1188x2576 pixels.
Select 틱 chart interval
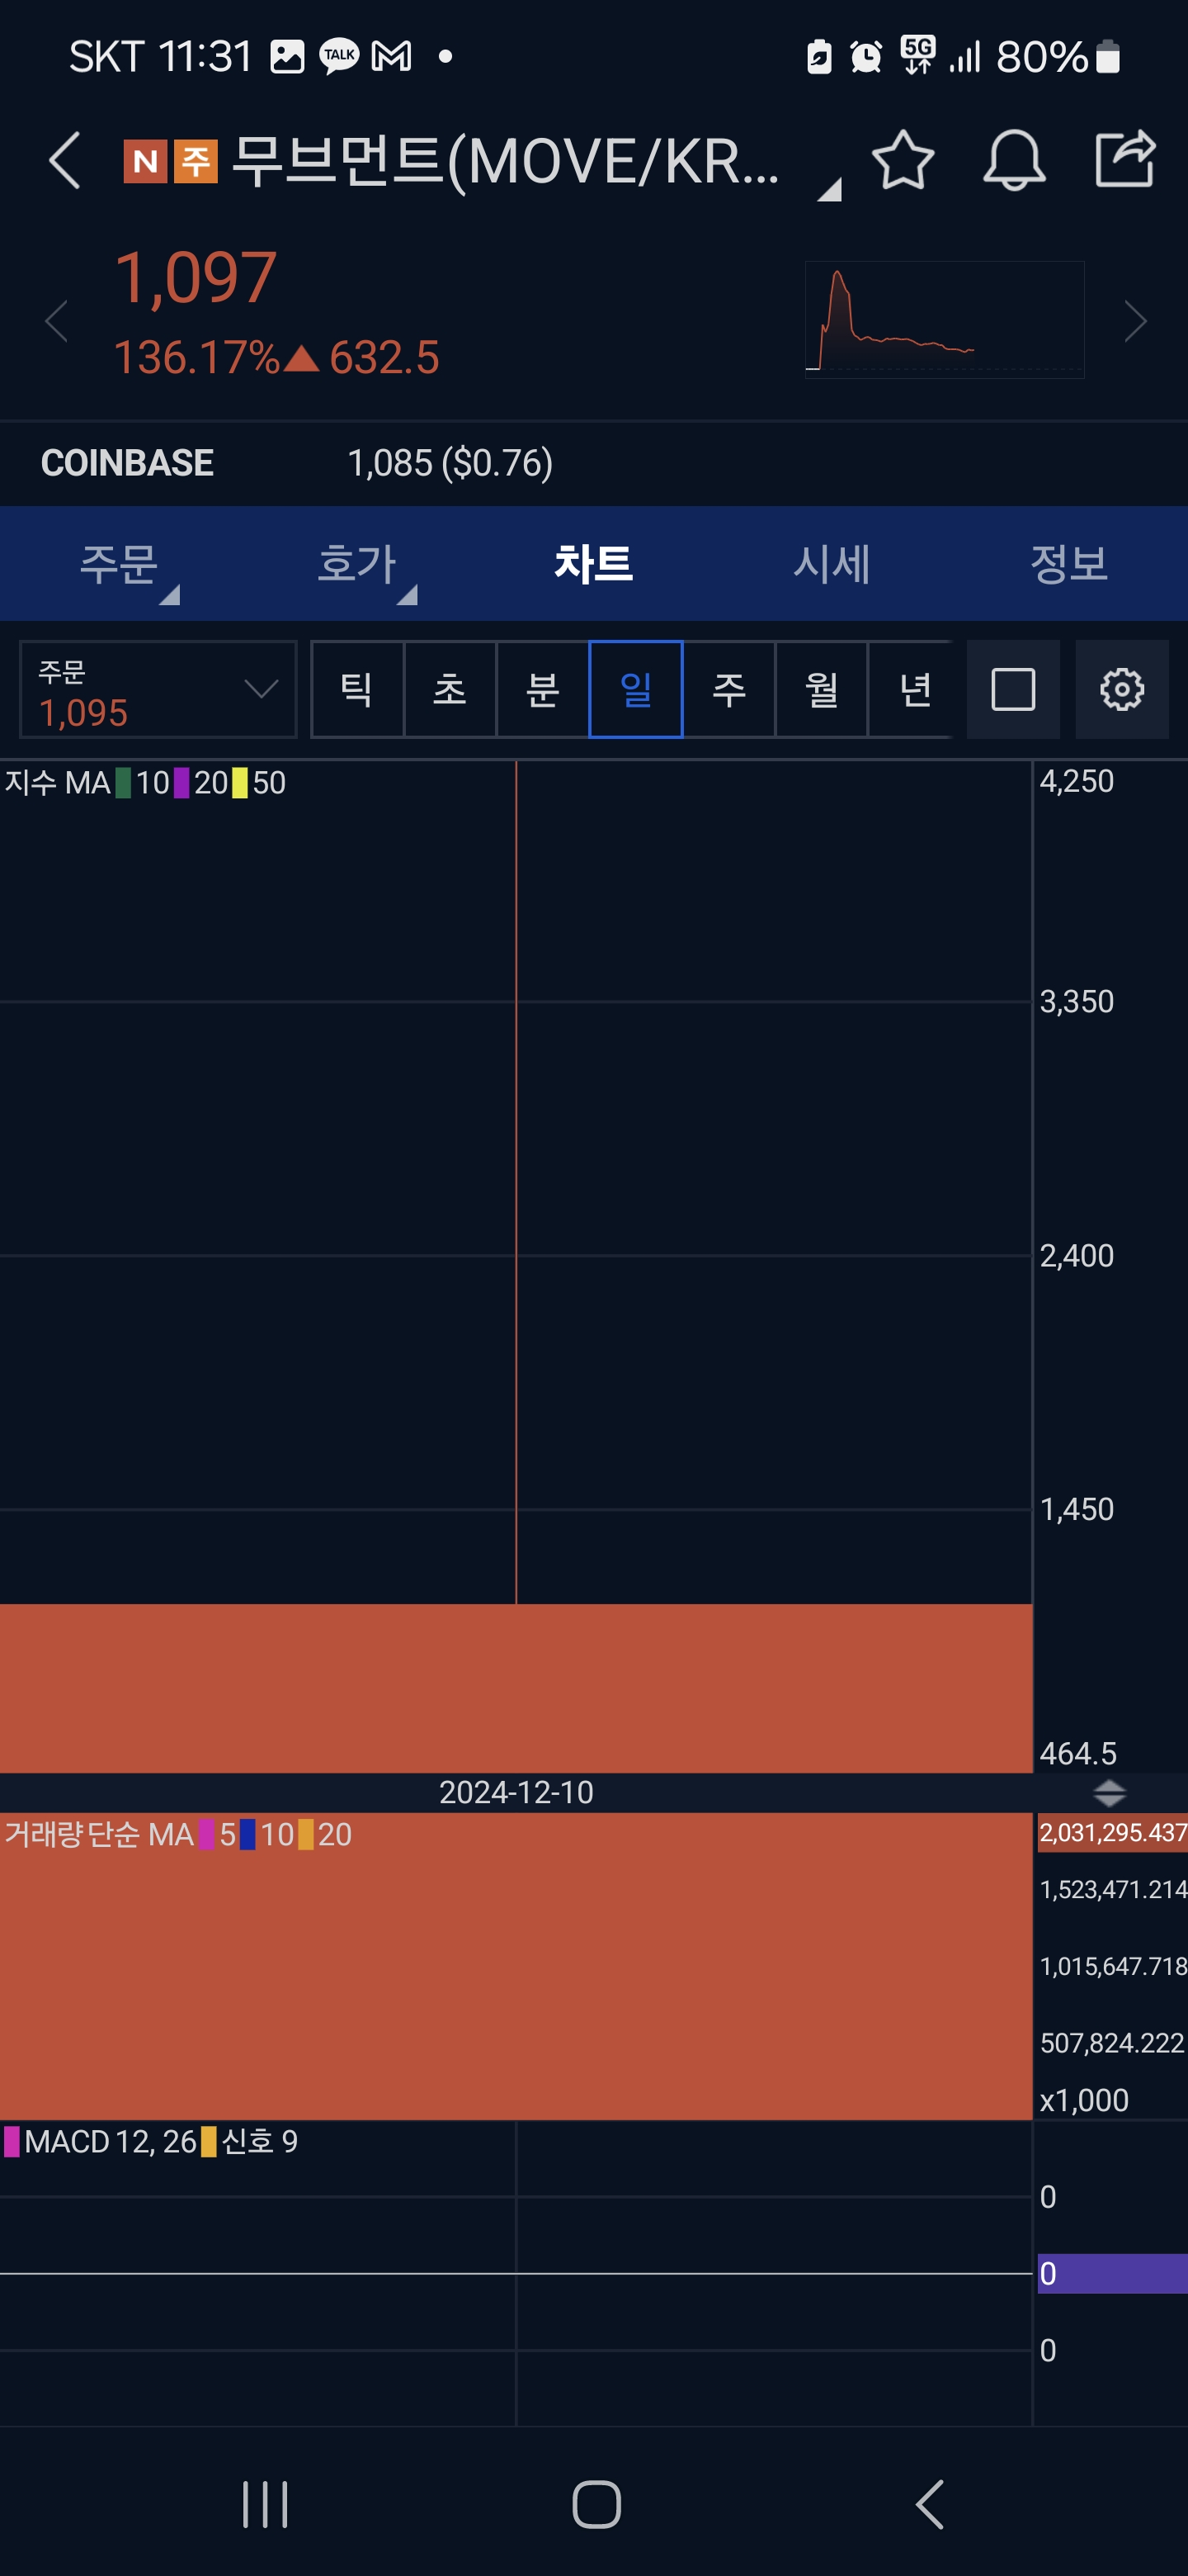358,689
